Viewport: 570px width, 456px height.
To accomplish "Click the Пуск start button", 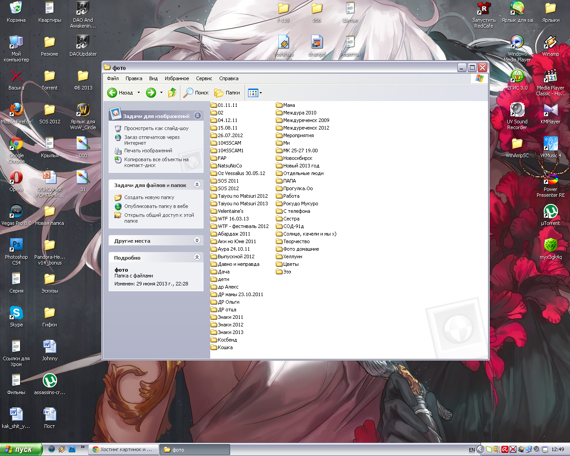I will click(20, 449).
